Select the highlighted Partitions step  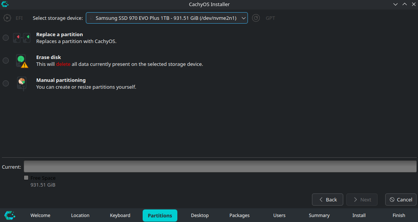(160, 216)
